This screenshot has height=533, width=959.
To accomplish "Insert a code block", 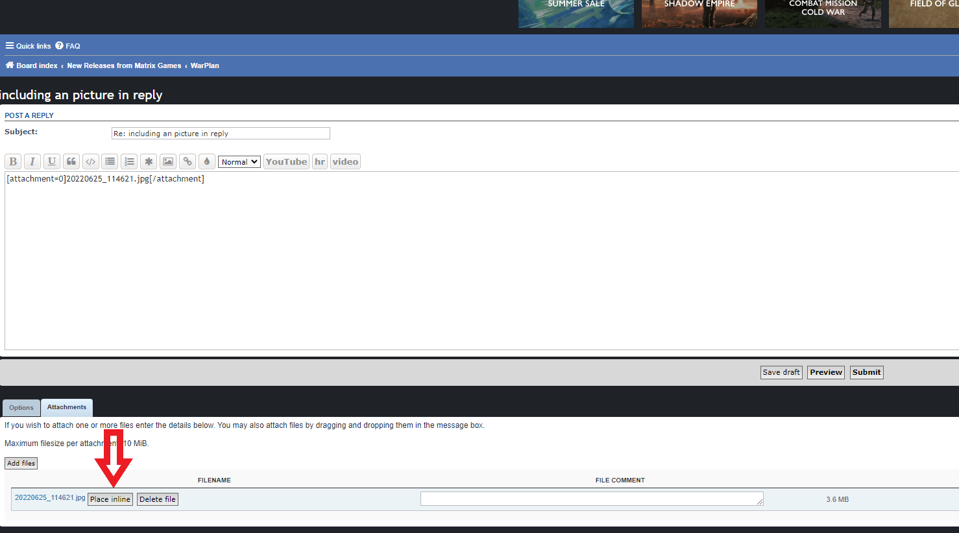I will [x=91, y=161].
